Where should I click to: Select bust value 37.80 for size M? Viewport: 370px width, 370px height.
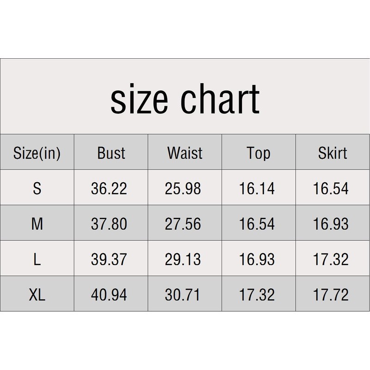coord(109,224)
